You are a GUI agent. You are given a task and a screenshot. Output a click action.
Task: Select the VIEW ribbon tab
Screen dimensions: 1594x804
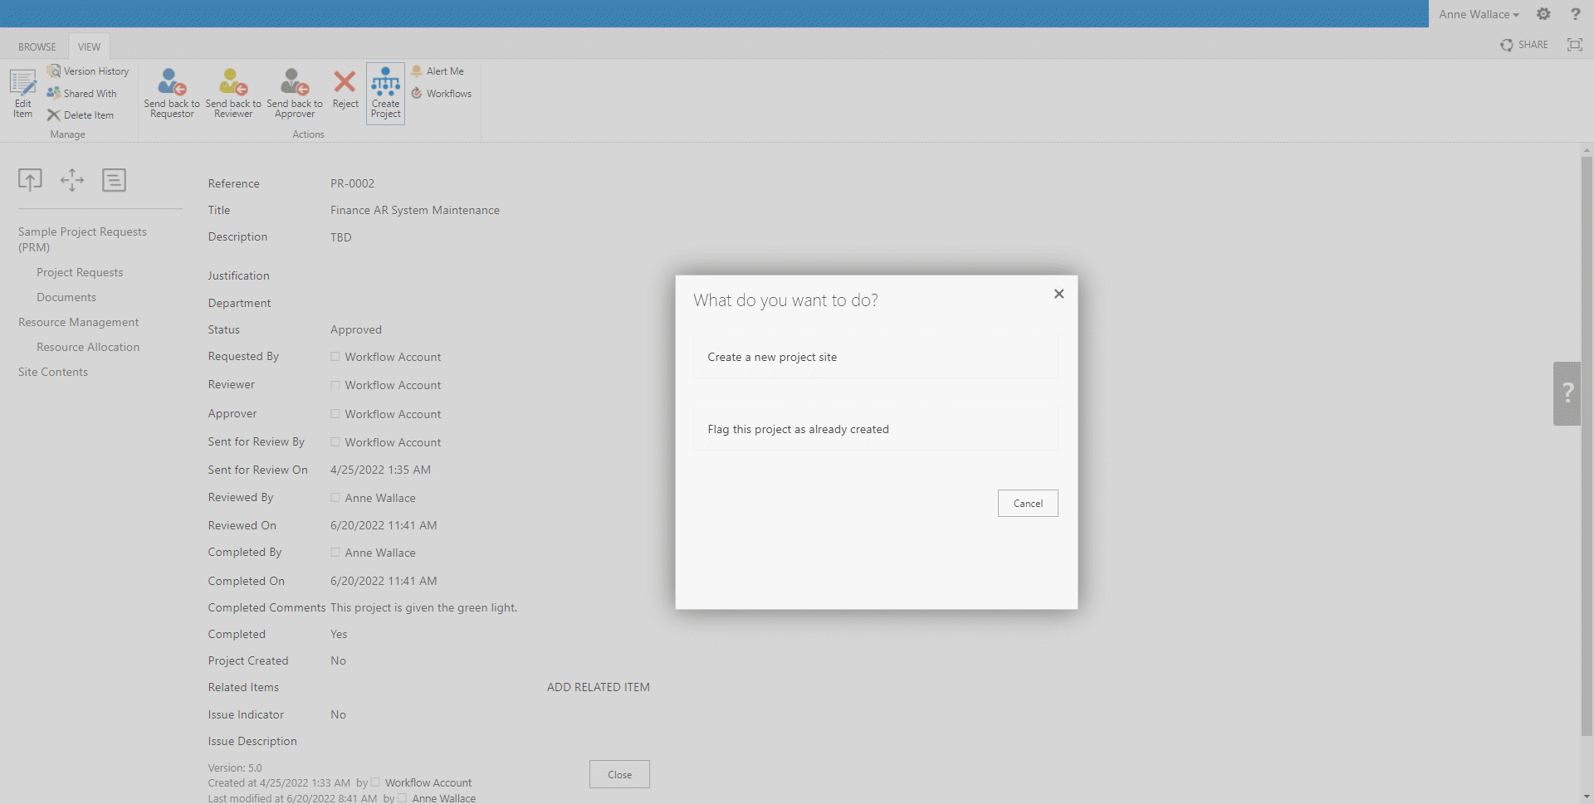coord(89,47)
